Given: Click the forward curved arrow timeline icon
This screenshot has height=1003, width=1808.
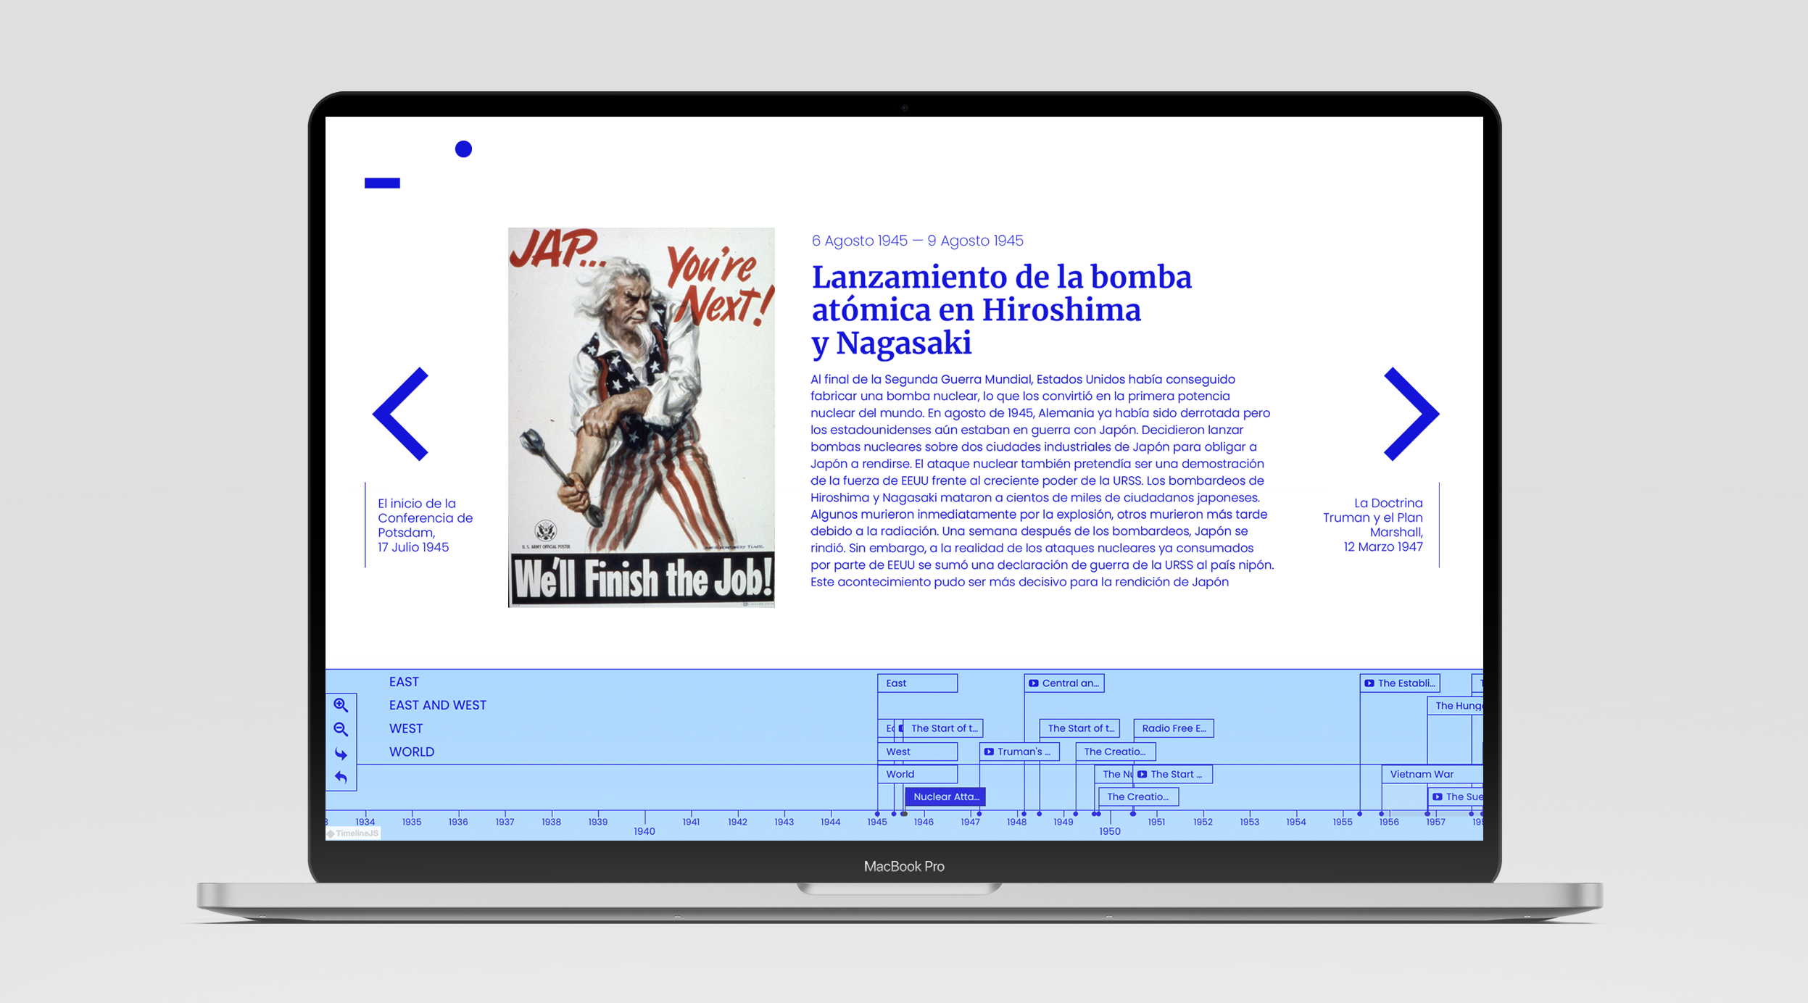Looking at the screenshot, I should pos(341,754).
